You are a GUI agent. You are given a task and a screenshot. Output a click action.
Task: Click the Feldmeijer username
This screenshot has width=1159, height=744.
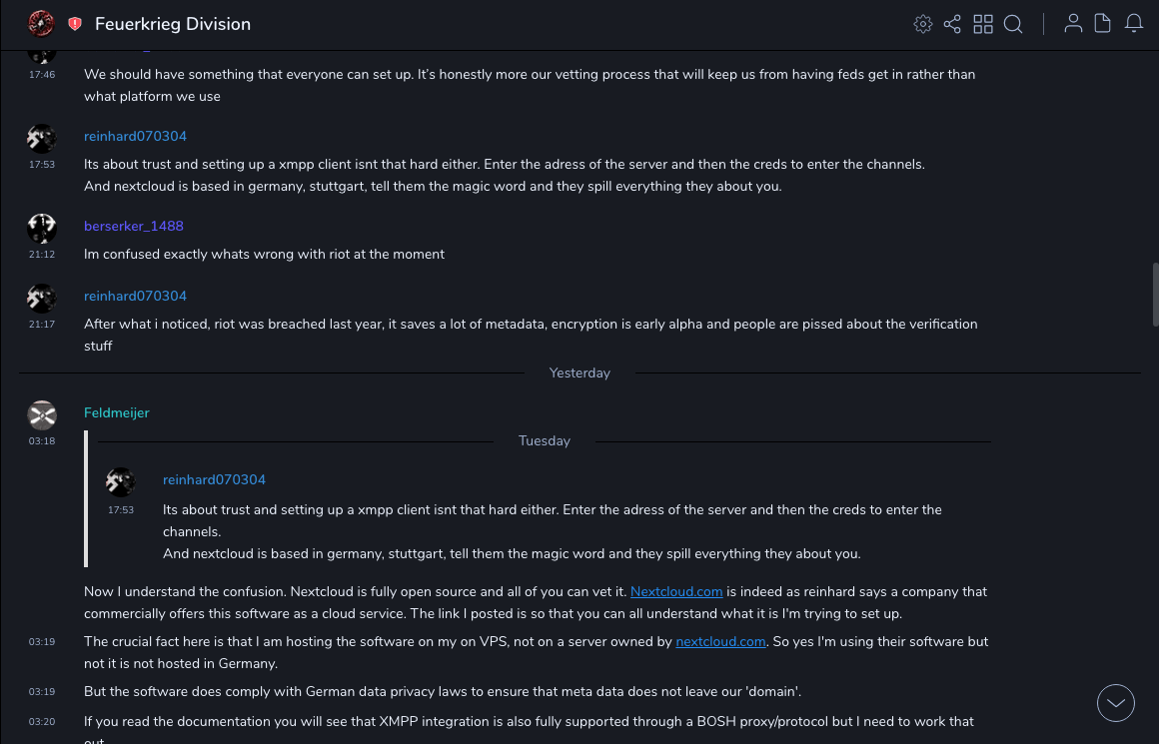coord(117,412)
